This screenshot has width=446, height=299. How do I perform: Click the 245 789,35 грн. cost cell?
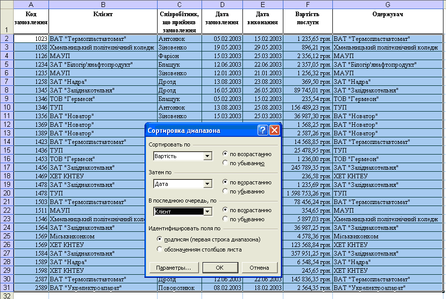pyautogui.click(x=308, y=167)
